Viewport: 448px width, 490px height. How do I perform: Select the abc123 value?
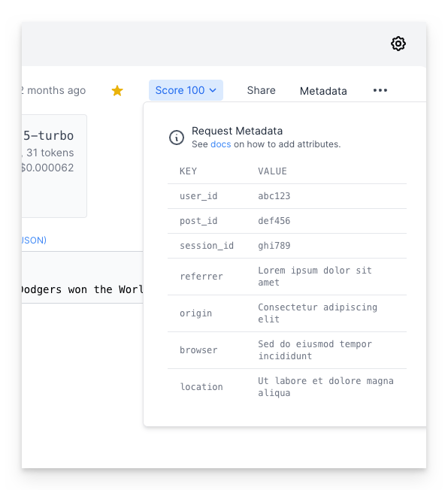[x=274, y=196]
